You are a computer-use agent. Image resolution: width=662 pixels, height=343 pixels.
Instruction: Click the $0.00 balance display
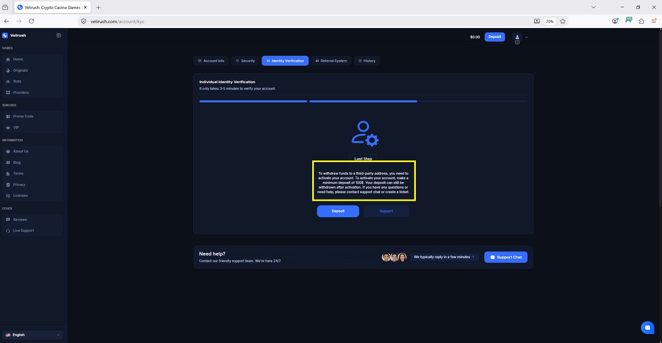pyautogui.click(x=475, y=37)
